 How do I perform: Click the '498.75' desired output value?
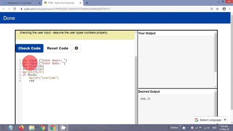pyautogui.click(x=145, y=99)
